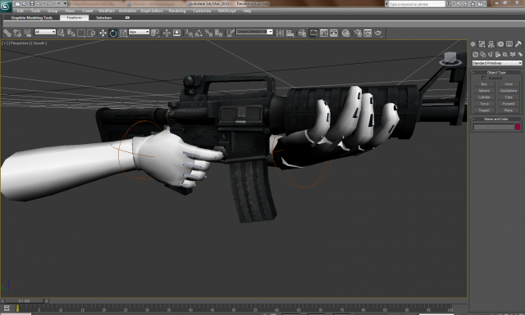Open the 3ds Max application button menu
This screenshot has width=525, height=315.
6,6
